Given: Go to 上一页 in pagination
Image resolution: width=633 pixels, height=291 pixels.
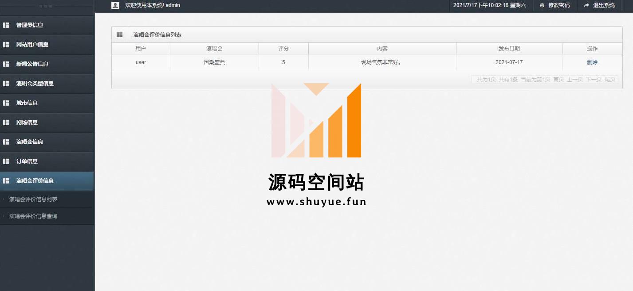Looking at the screenshot, I should [x=575, y=80].
